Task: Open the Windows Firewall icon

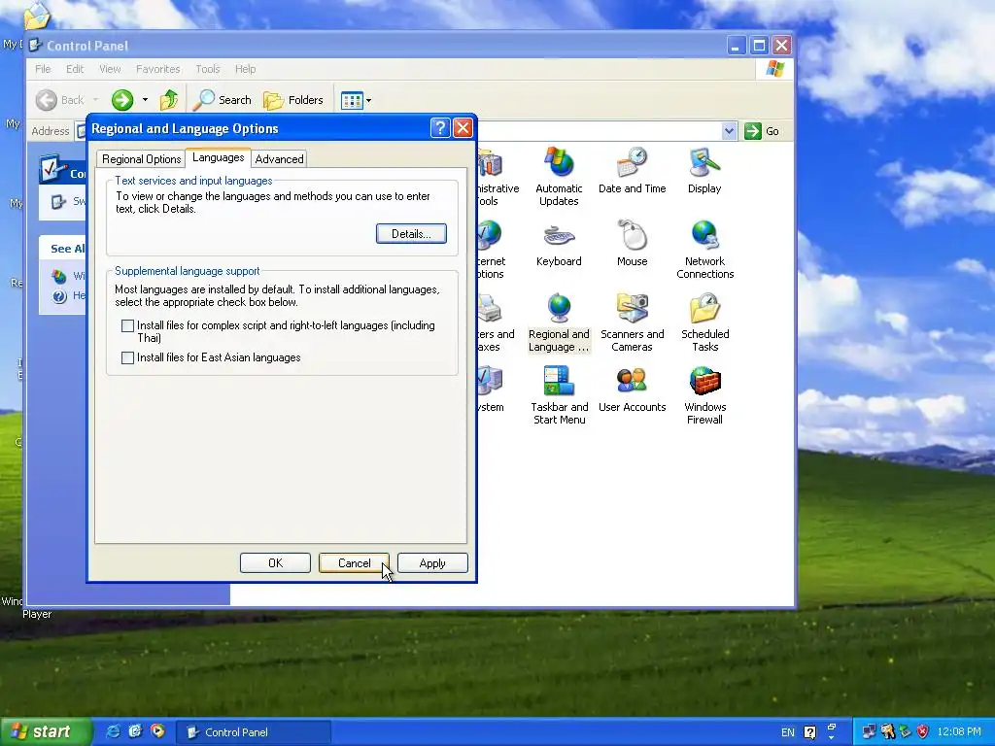Action: [x=704, y=395]
